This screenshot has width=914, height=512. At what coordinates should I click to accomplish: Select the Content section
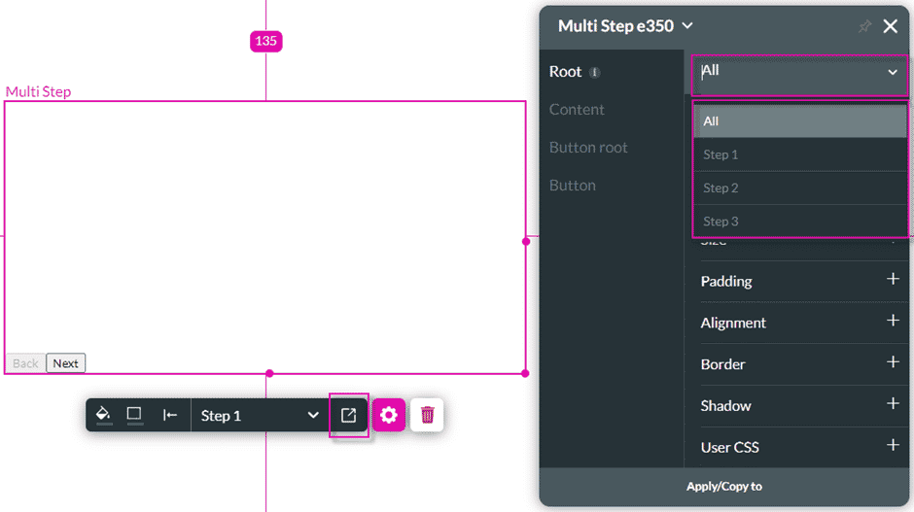point(577,110)
